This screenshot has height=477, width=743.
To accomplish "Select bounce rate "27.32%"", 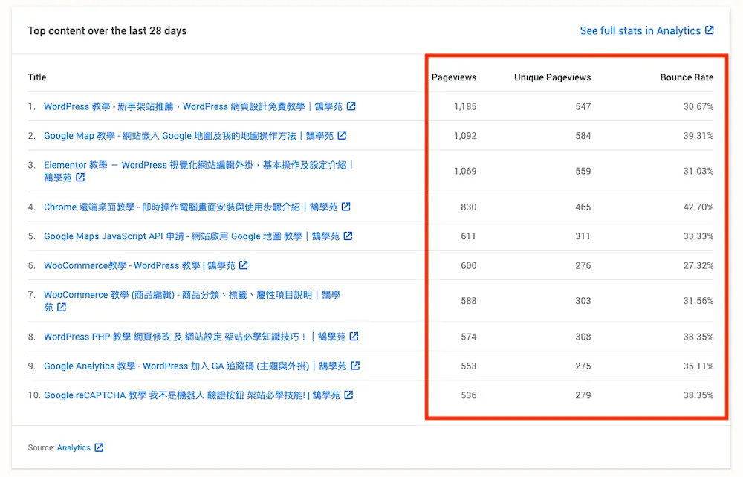I will point(698,266).
